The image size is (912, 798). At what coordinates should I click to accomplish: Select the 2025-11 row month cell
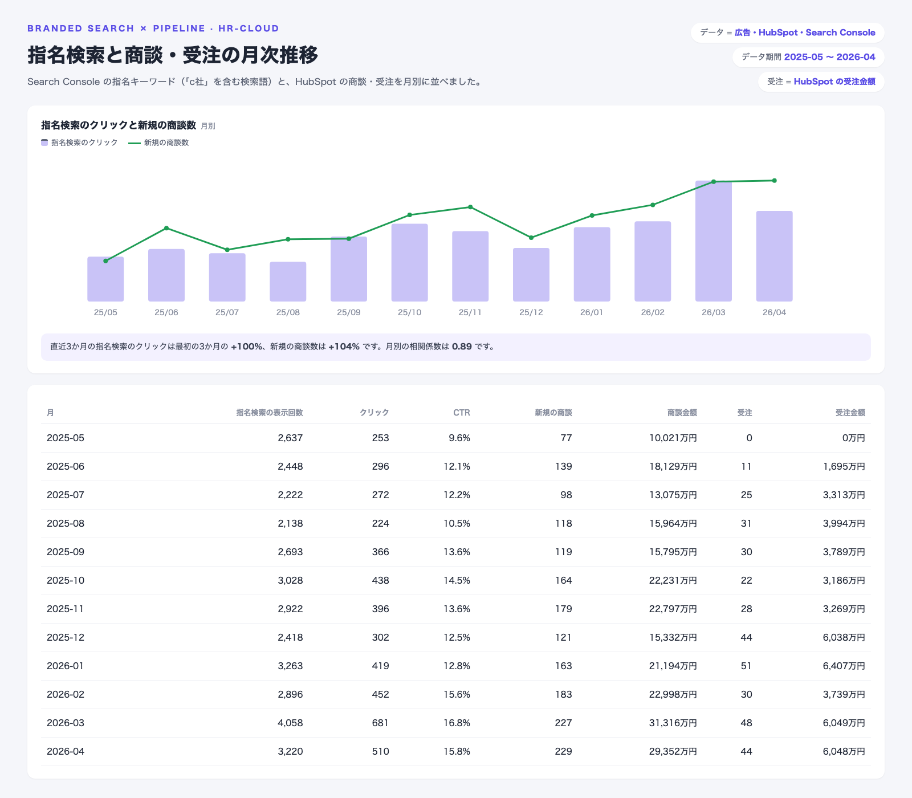point(66,609)
